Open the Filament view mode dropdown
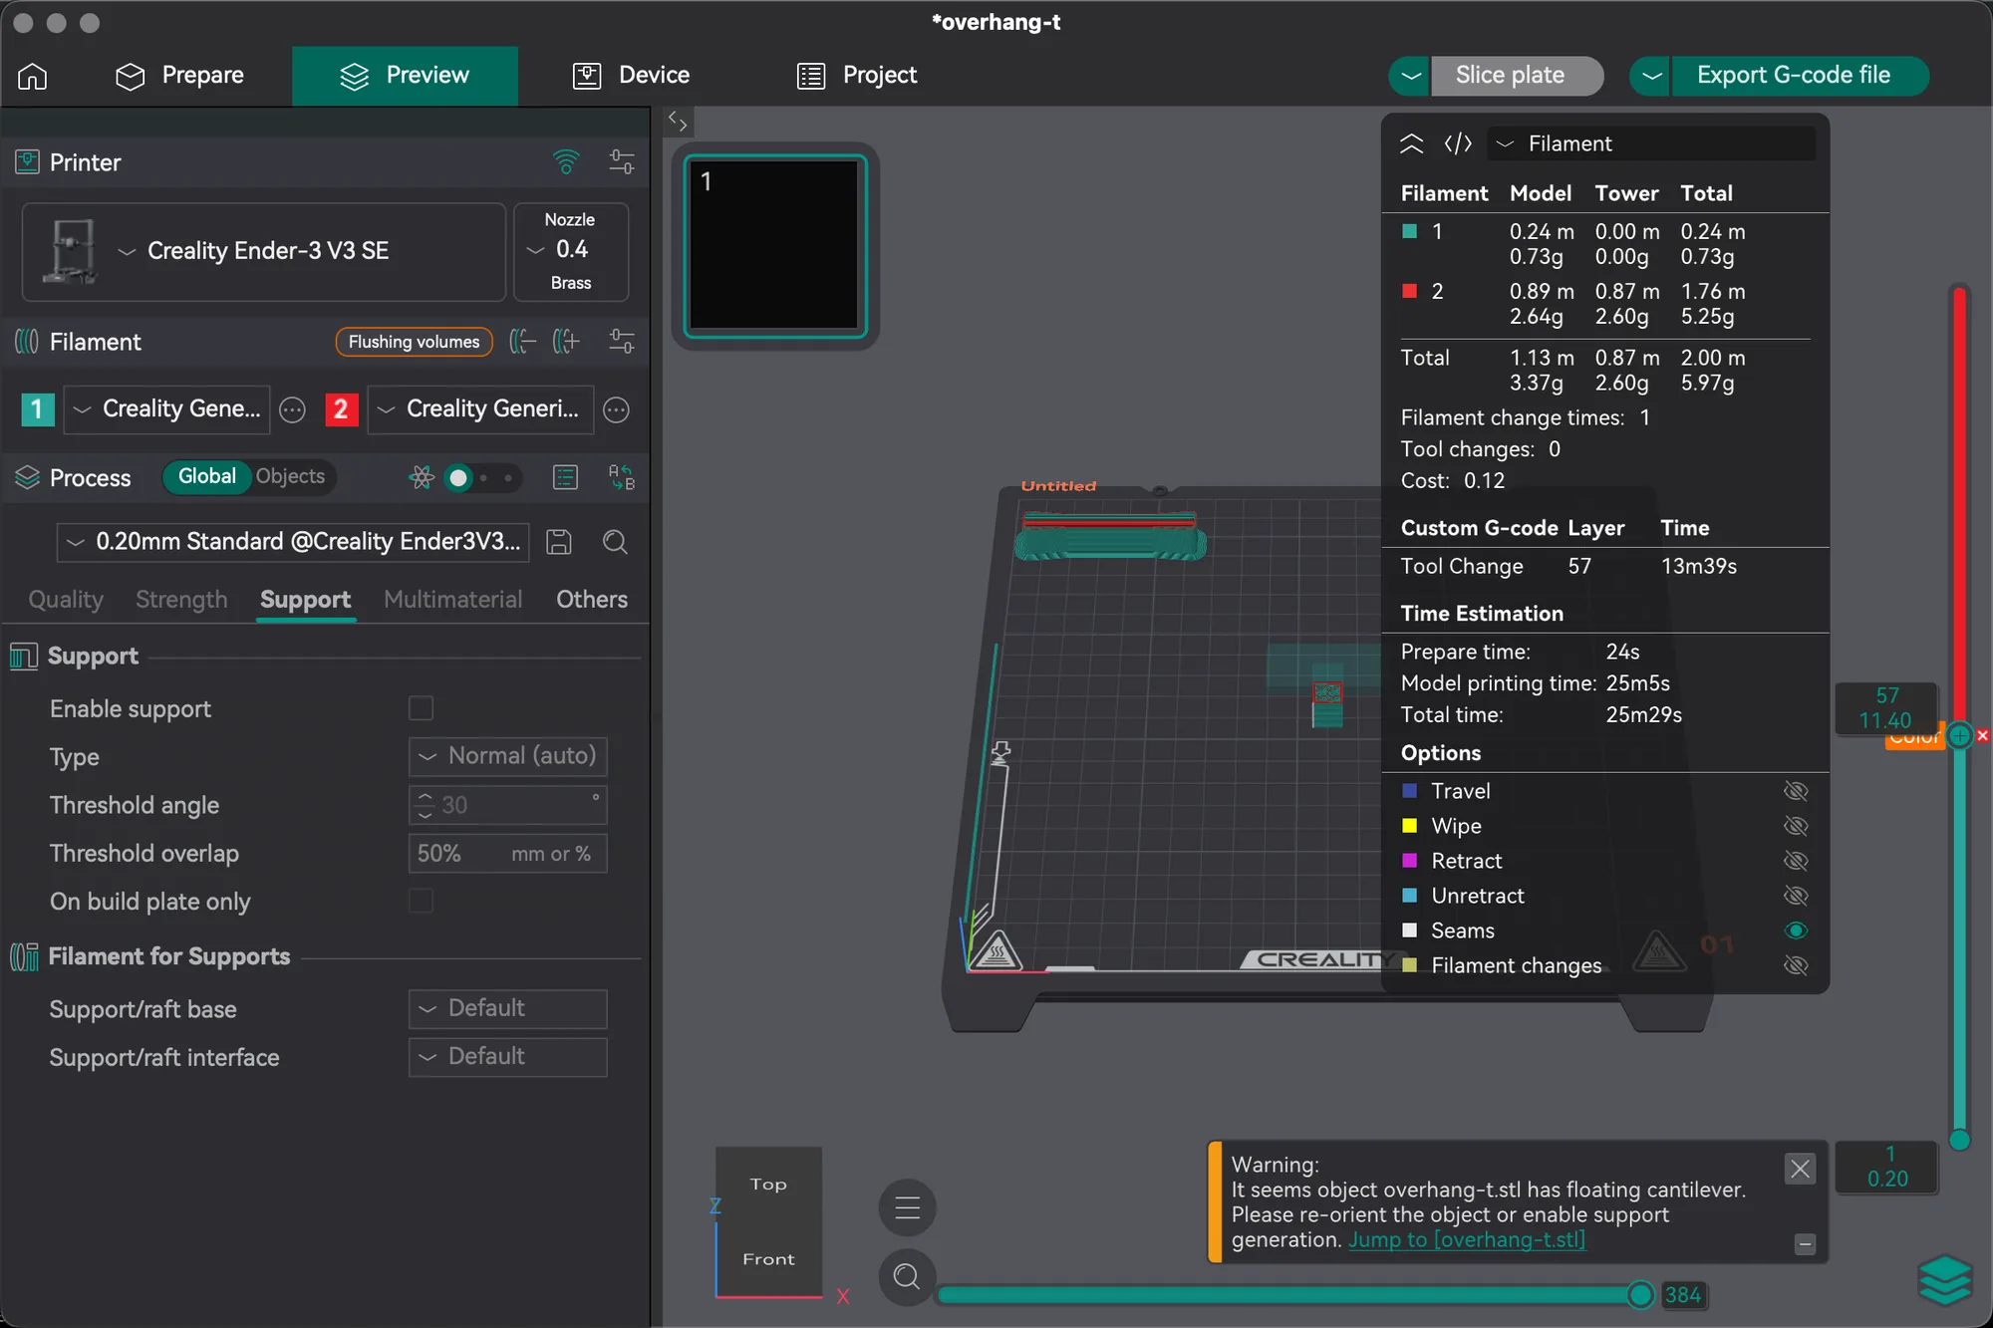This screenshot has height=1328, width=1993. pos(1651,143)
